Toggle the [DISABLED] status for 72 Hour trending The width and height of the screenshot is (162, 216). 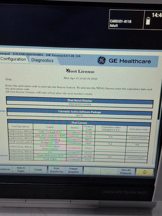pos(75,139)
